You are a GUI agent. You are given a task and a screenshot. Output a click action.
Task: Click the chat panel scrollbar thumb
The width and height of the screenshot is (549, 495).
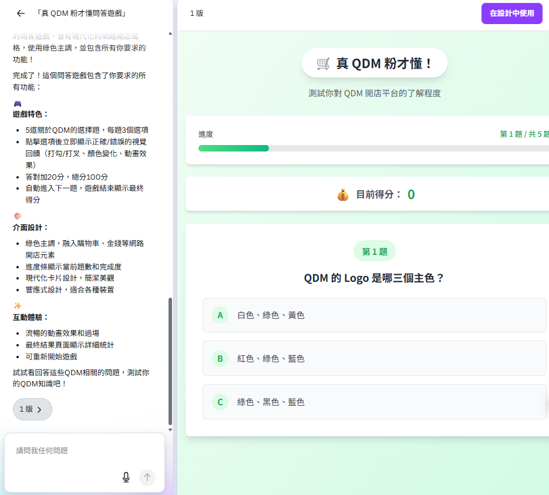[x=170, y=361]
